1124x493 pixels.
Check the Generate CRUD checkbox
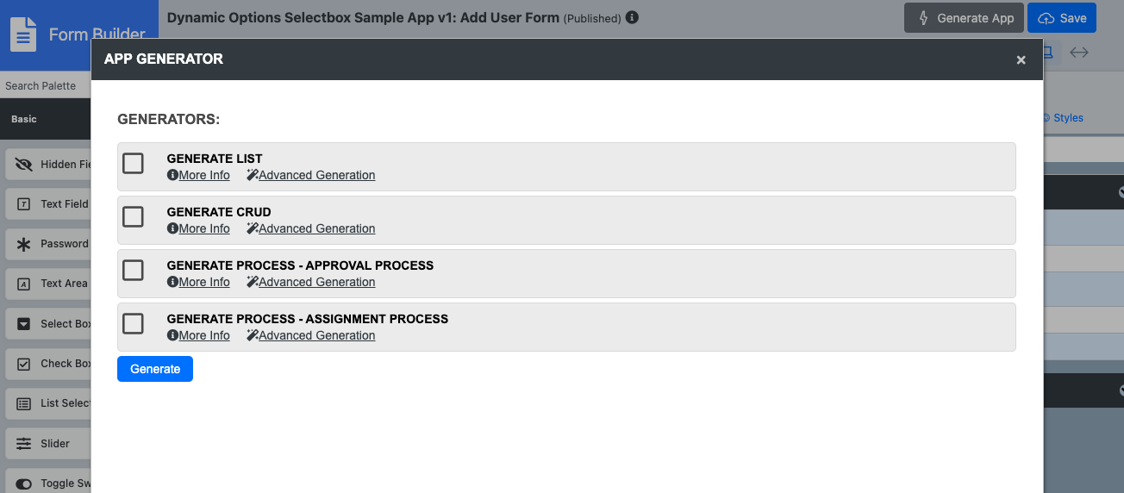(x=133, y=216)
